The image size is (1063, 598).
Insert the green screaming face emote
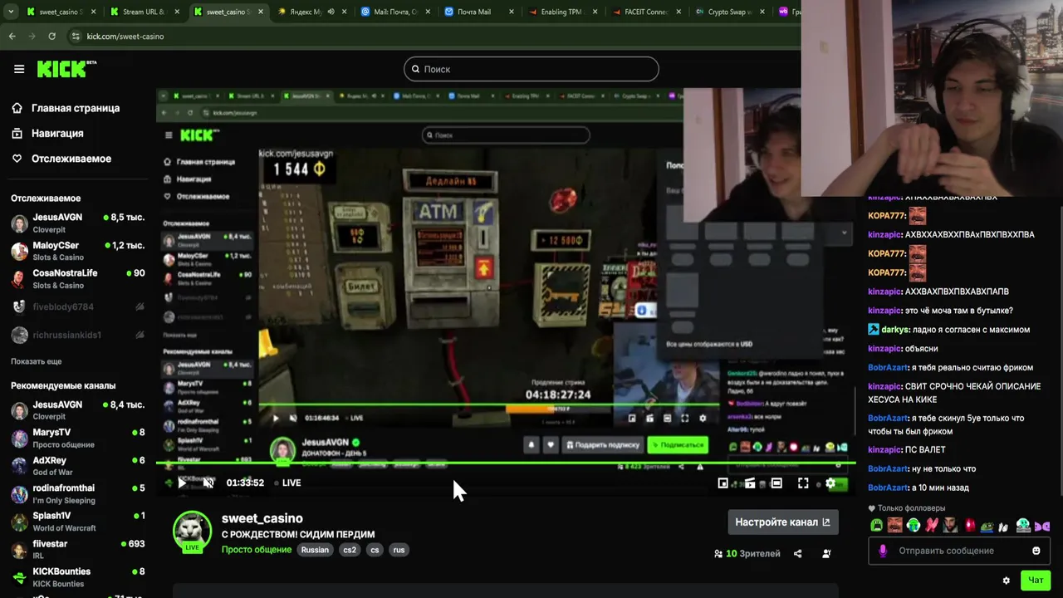coord(876,525)
